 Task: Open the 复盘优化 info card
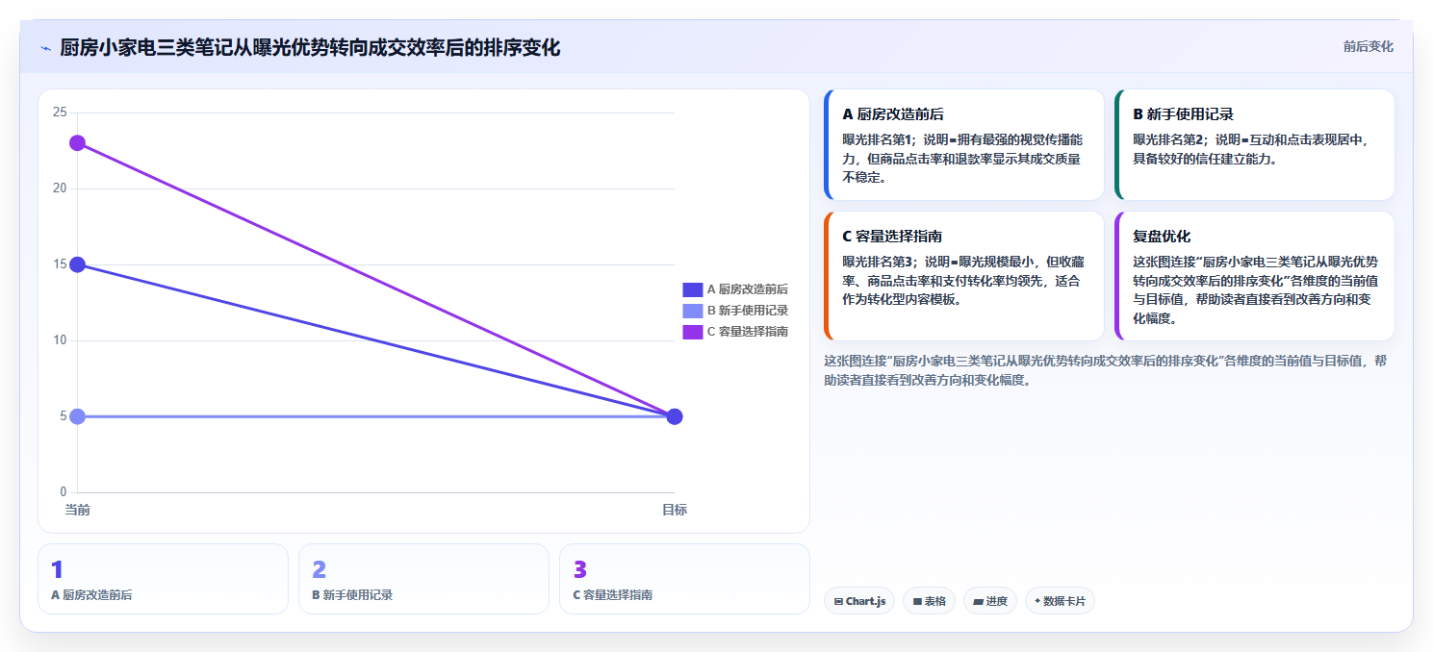(1254, 276)
